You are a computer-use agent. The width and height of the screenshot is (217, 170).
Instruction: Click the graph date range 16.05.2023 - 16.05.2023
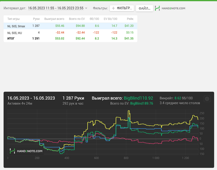tap(31, 98)
